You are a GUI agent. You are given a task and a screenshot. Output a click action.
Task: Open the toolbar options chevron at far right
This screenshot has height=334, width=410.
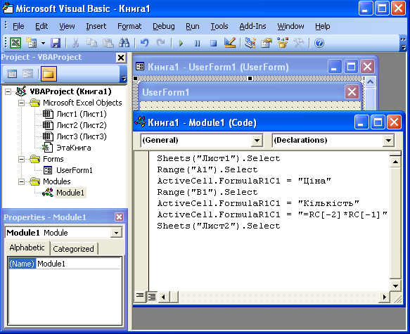coord(404,44)
